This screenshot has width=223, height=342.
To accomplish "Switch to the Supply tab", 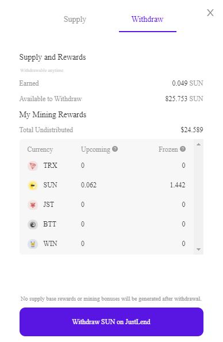I will tap(75, 19).
